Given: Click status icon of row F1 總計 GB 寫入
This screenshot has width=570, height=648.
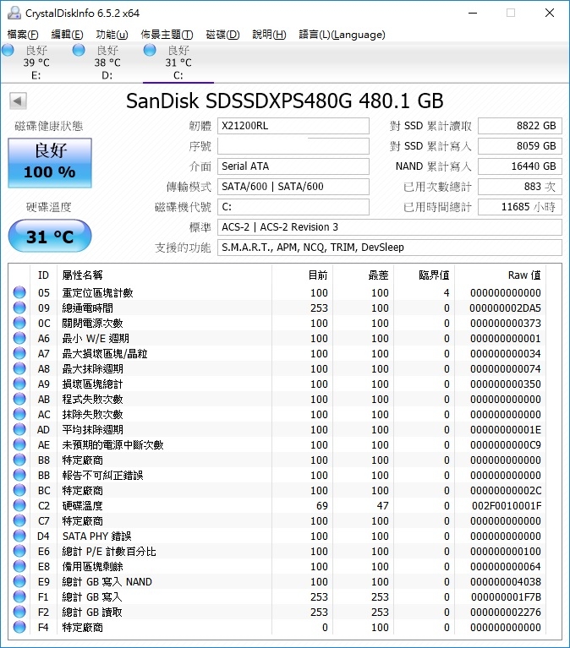Looking at the screenshot, I should coord(19,596).
